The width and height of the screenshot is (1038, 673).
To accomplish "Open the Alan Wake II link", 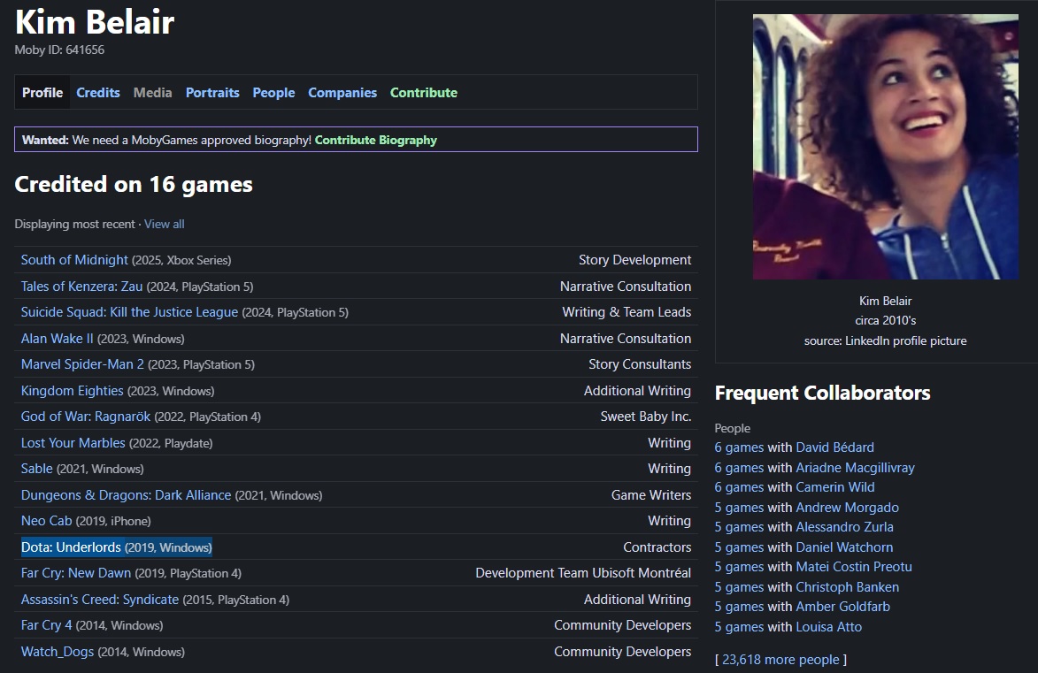I will [57, 338].
